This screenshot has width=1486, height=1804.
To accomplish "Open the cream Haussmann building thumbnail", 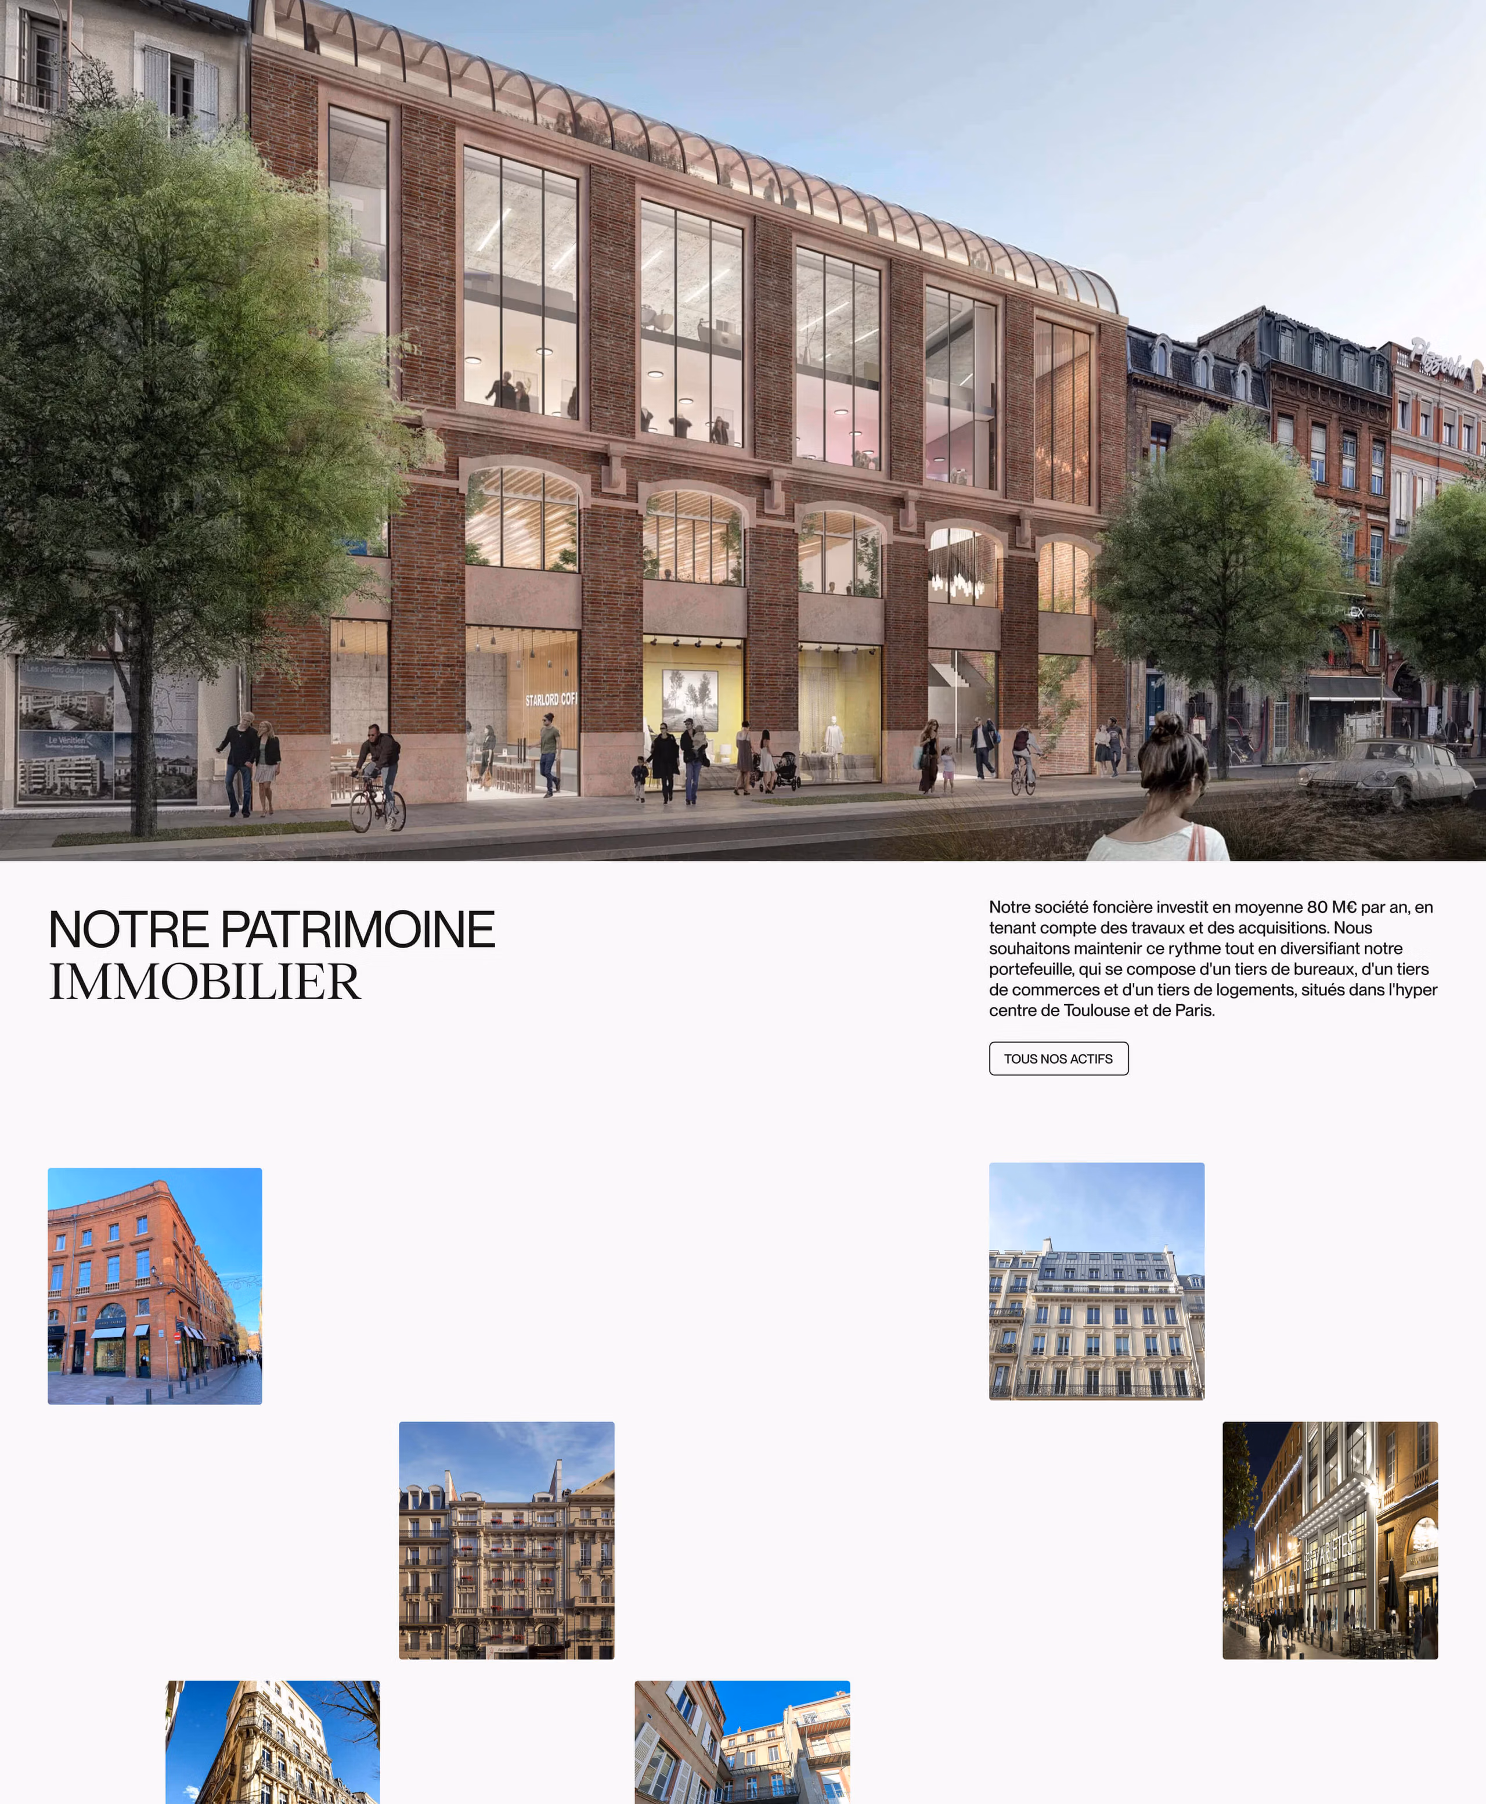I will (x=1096, y=1281).
